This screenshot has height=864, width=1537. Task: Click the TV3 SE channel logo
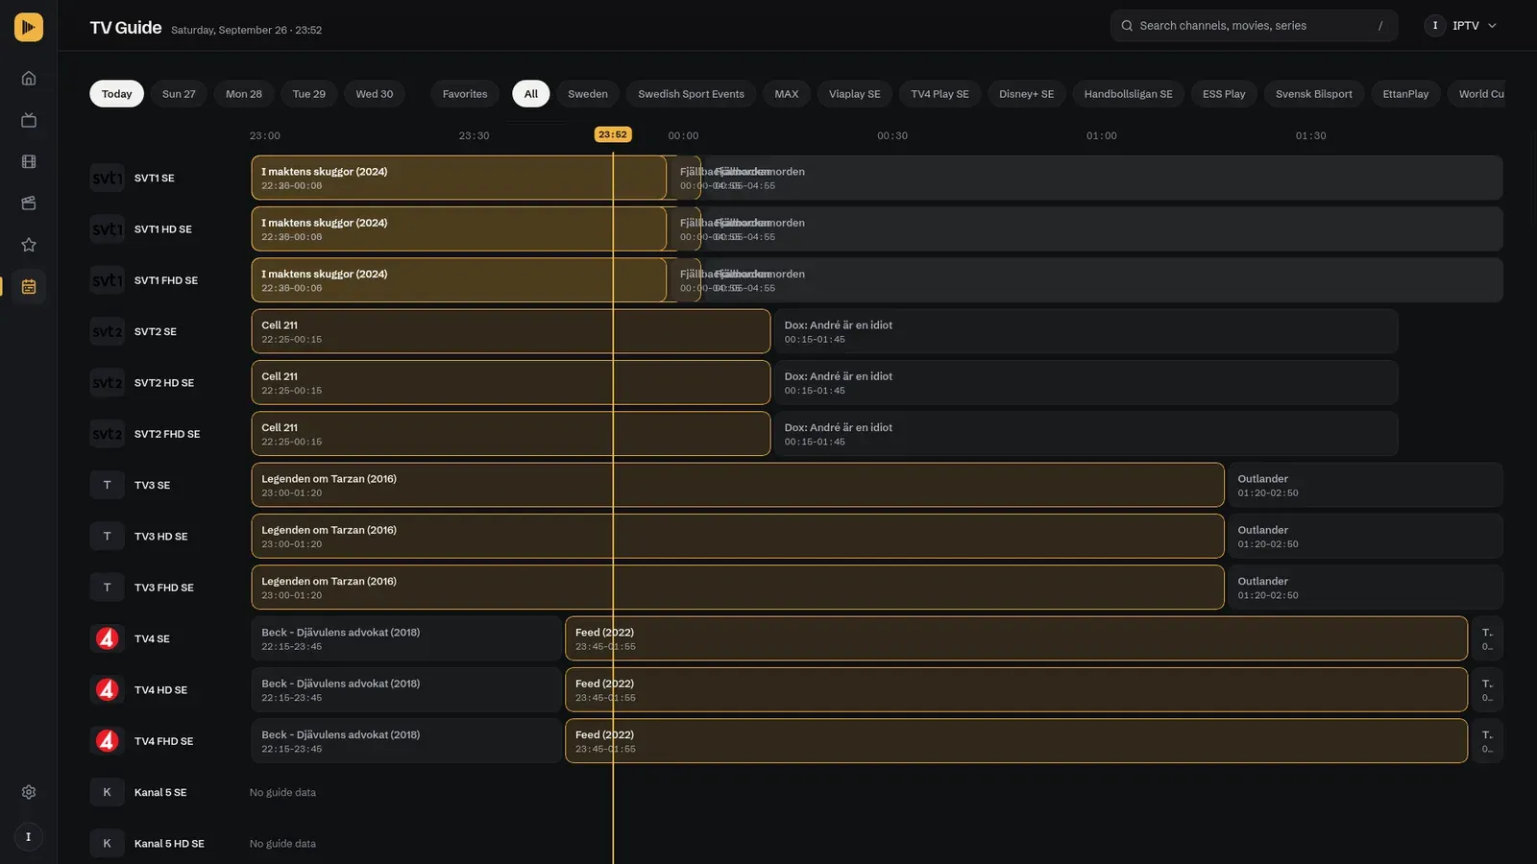(108, 485)
